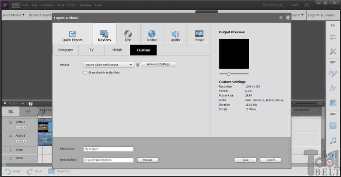This screenshot has height=177, width=341.
Task: Open the Adjustments sliders panel icon
Action: pos(333,37)
